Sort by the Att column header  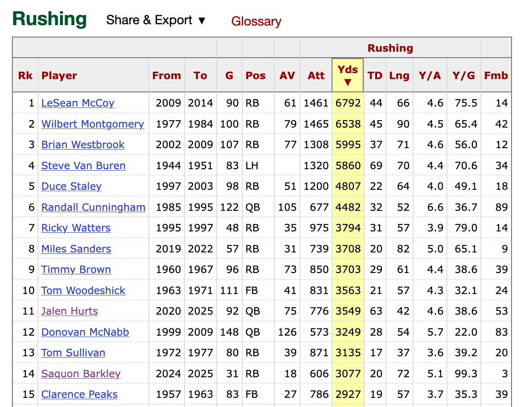[x=316, y=75]
